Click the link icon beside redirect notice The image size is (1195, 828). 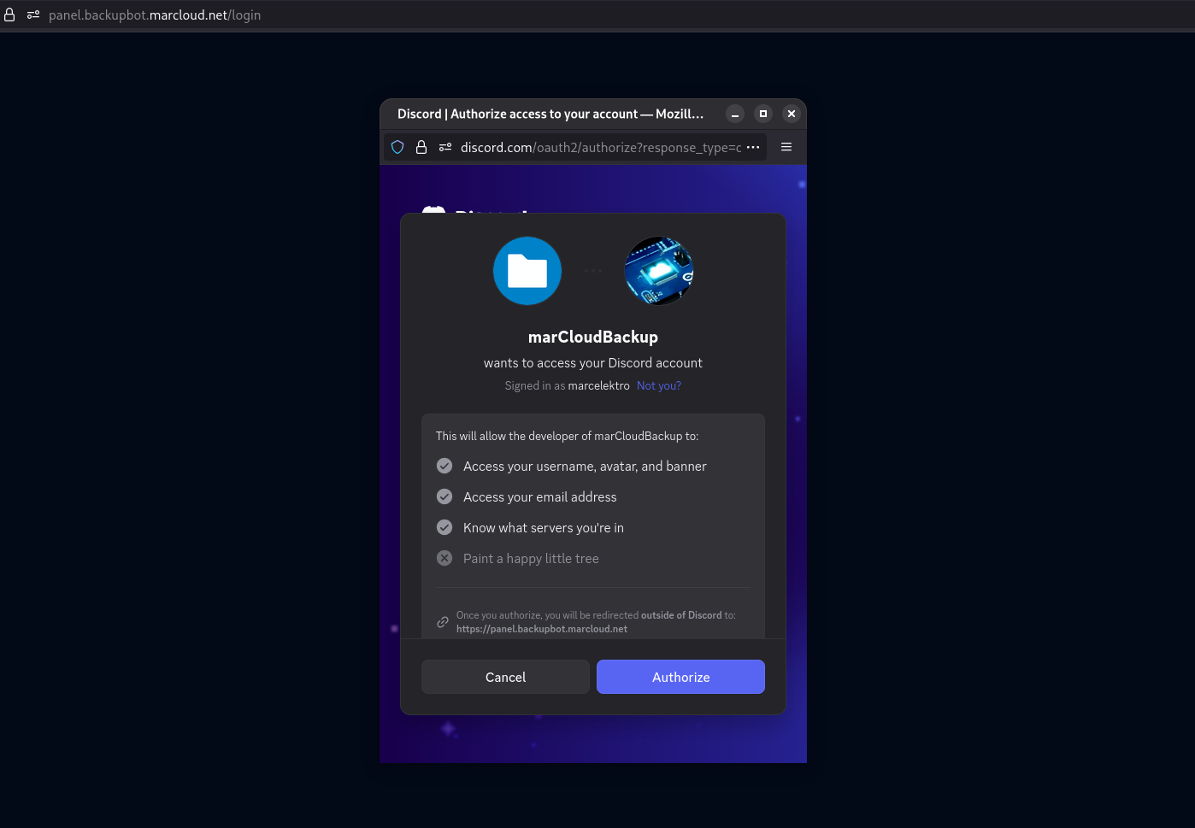[x=443, y=622]
